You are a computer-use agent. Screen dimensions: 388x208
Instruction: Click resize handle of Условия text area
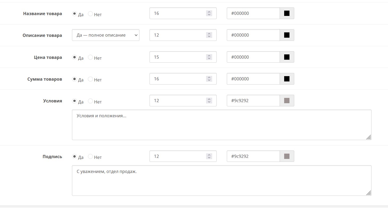coord(369,137)
